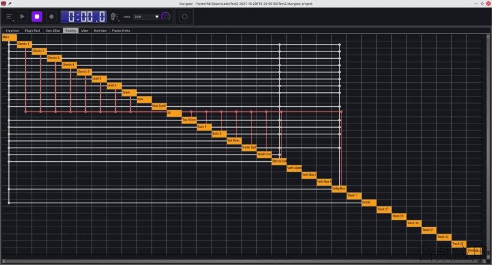The image size is (492, 265).
Task: Open the ear-icon listen options menu
Action: click(x=115, y=17)
